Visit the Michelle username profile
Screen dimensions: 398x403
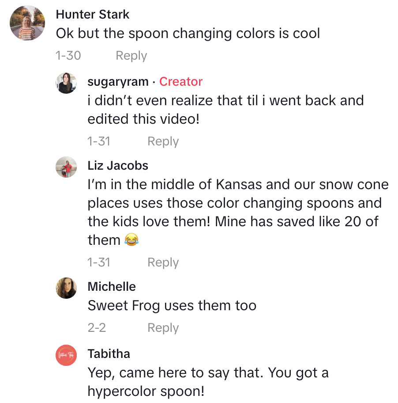tap(112, 286)
